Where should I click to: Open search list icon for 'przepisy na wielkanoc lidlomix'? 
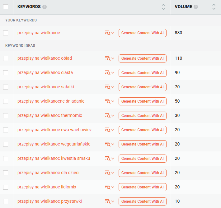point(108,187)
